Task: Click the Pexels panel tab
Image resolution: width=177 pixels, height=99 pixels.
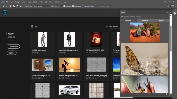Action: (x=123, y=12)
